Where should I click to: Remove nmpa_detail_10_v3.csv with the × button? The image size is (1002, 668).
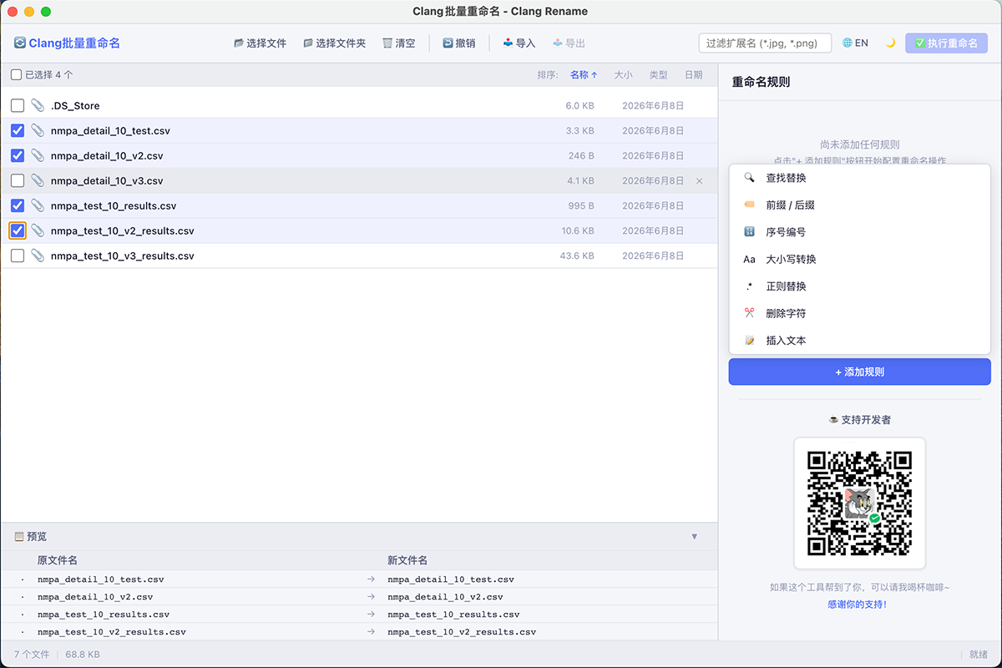click(x=700, y=180)
